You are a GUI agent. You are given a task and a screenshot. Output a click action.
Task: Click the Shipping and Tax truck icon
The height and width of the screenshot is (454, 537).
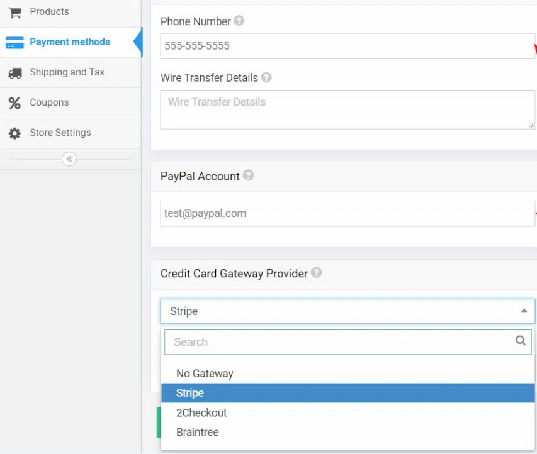coord(14,72)
